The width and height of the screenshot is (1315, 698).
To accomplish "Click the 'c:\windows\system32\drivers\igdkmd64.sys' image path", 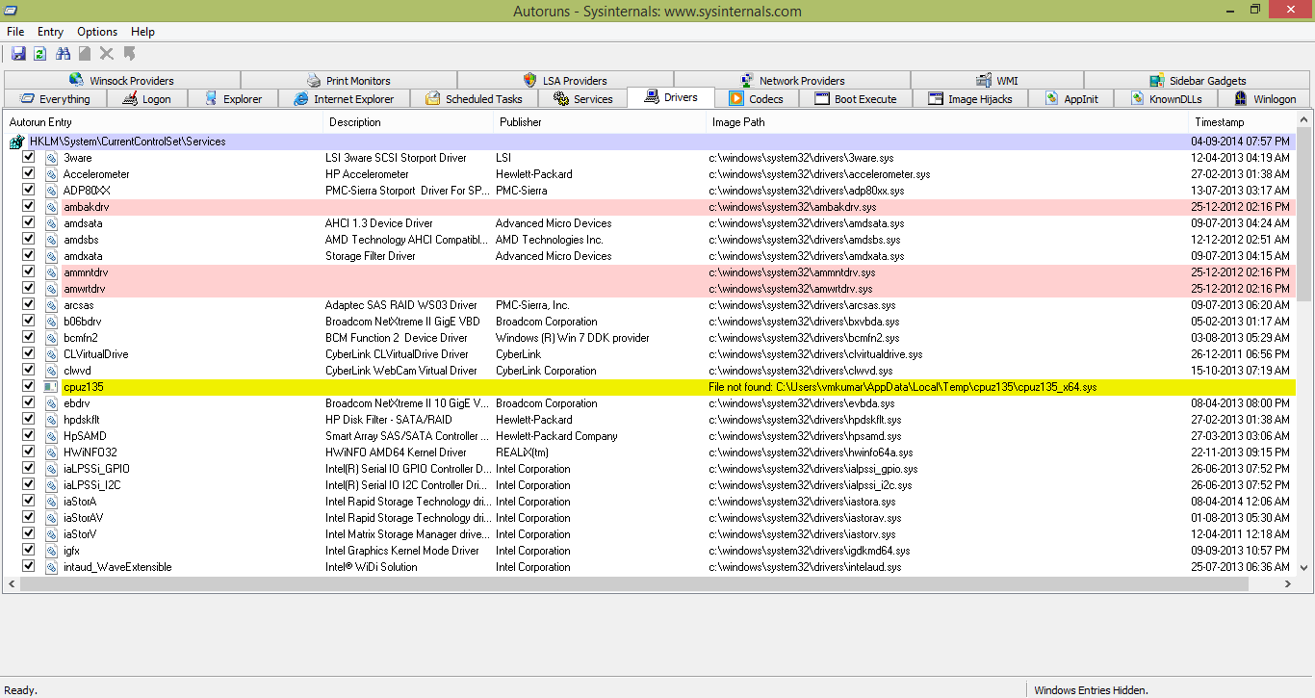I will (809, 551).
